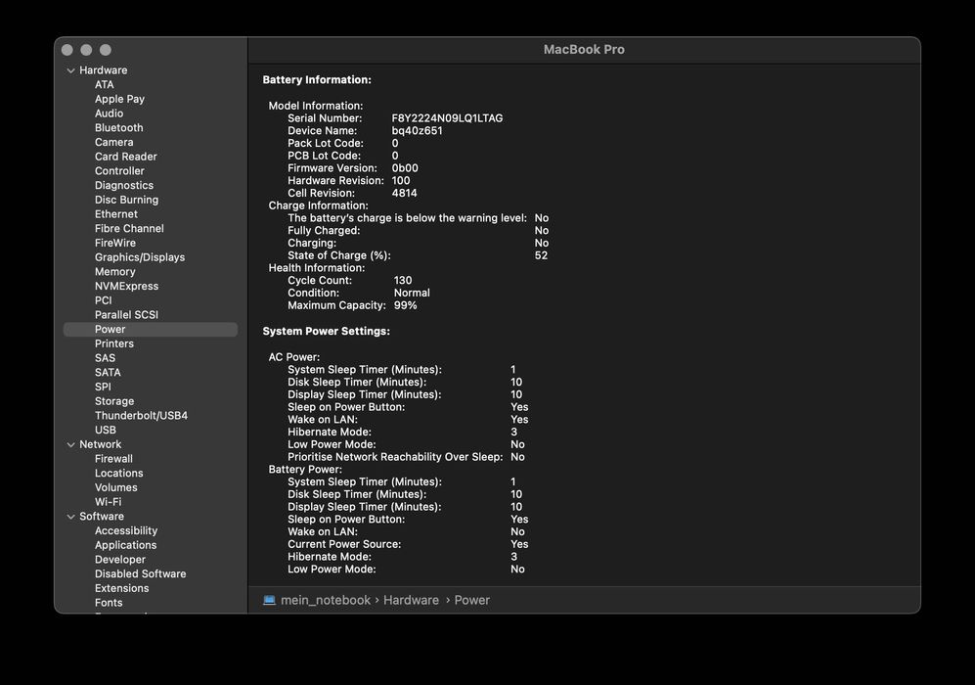
Task: Collapse the Software section chevron
Action: pyautogui.click(x=70, y=517)
